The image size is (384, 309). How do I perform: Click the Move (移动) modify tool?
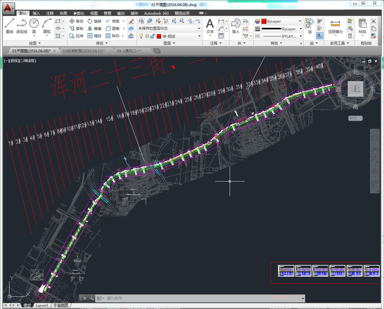click(76, 21)
